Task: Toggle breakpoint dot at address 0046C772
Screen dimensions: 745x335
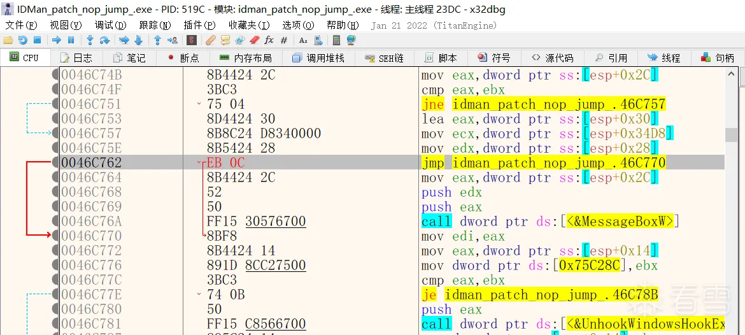Action: [55, 251]
